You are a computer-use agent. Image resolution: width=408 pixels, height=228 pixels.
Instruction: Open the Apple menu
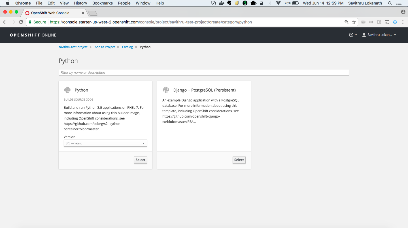point(8,3)
